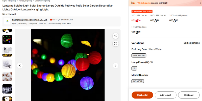Open Decorative lighting breadcrumb

42,1
